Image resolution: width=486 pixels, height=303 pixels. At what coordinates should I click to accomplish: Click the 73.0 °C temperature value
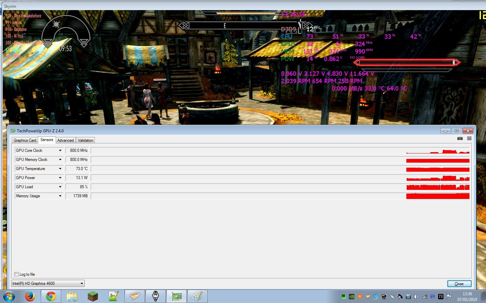tap(78, 169)
